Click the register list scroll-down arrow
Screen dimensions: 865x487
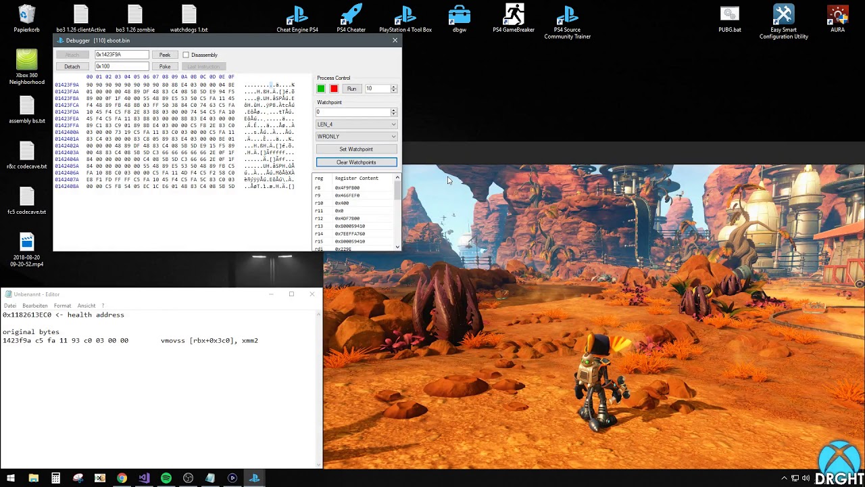pyautogui.click(x=397, y=247)
